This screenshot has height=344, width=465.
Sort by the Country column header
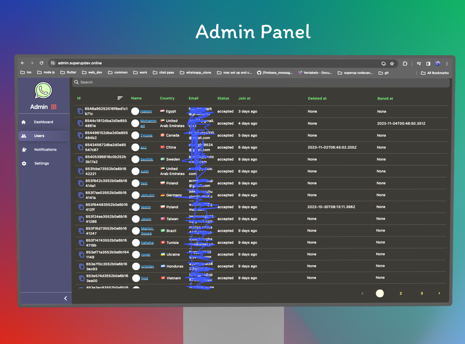pos(167,98)
